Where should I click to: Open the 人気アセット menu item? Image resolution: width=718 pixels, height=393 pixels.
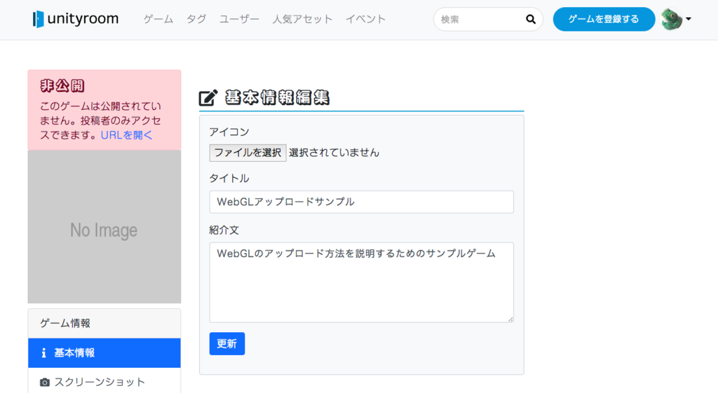click(302, 19)
